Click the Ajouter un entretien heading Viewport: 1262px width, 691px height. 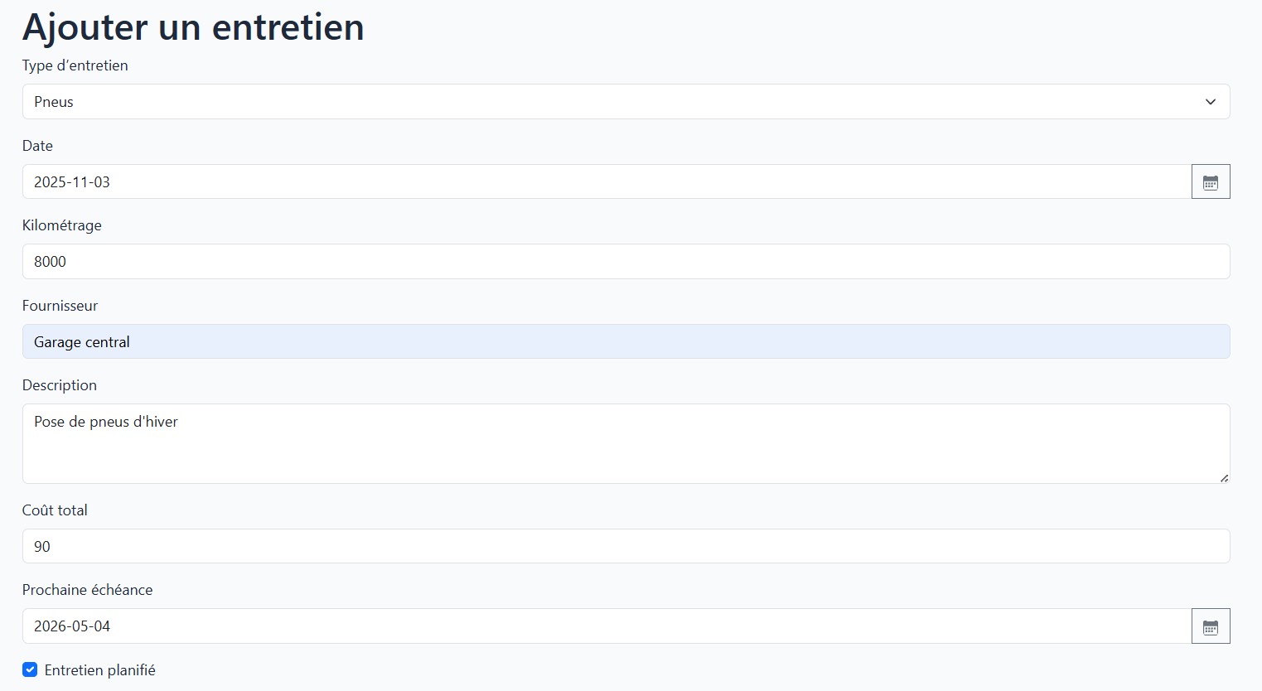click(193, 27)
